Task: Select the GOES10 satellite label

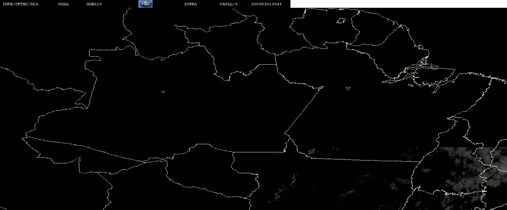Action: [94, 4]
